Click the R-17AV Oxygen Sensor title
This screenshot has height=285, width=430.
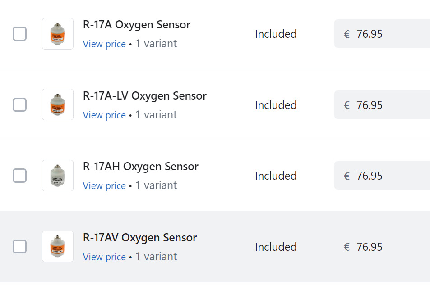(x=140, y=238)
